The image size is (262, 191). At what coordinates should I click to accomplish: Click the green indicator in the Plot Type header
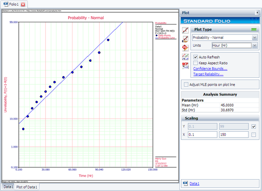click(254, 29)
